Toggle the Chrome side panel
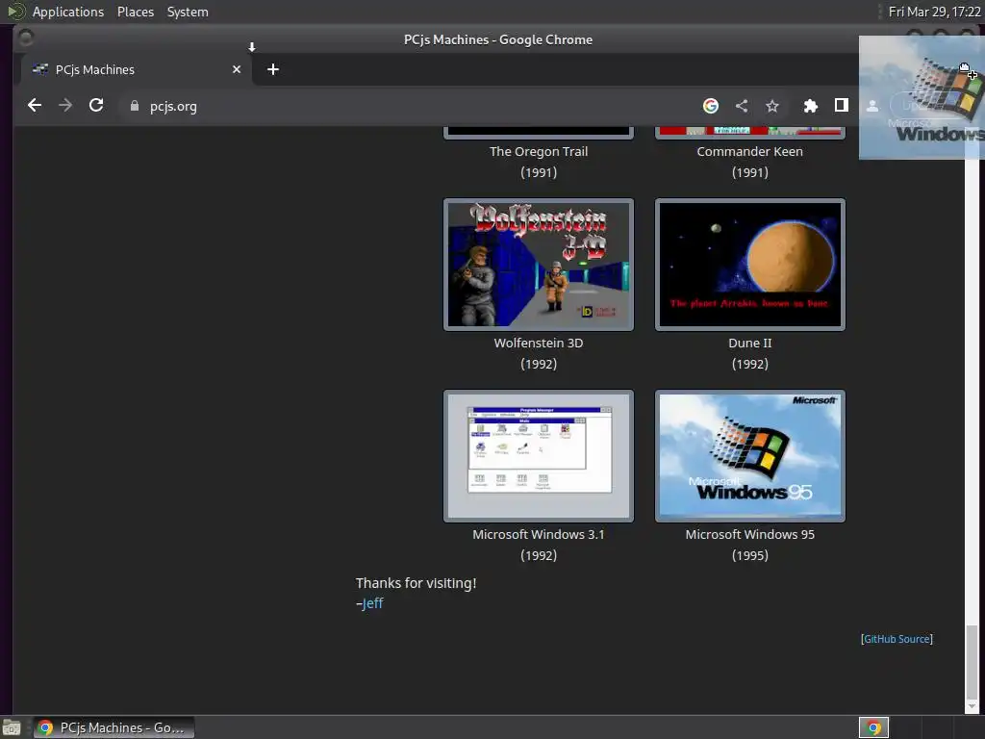985x739 pixels. tap(841, 106)
